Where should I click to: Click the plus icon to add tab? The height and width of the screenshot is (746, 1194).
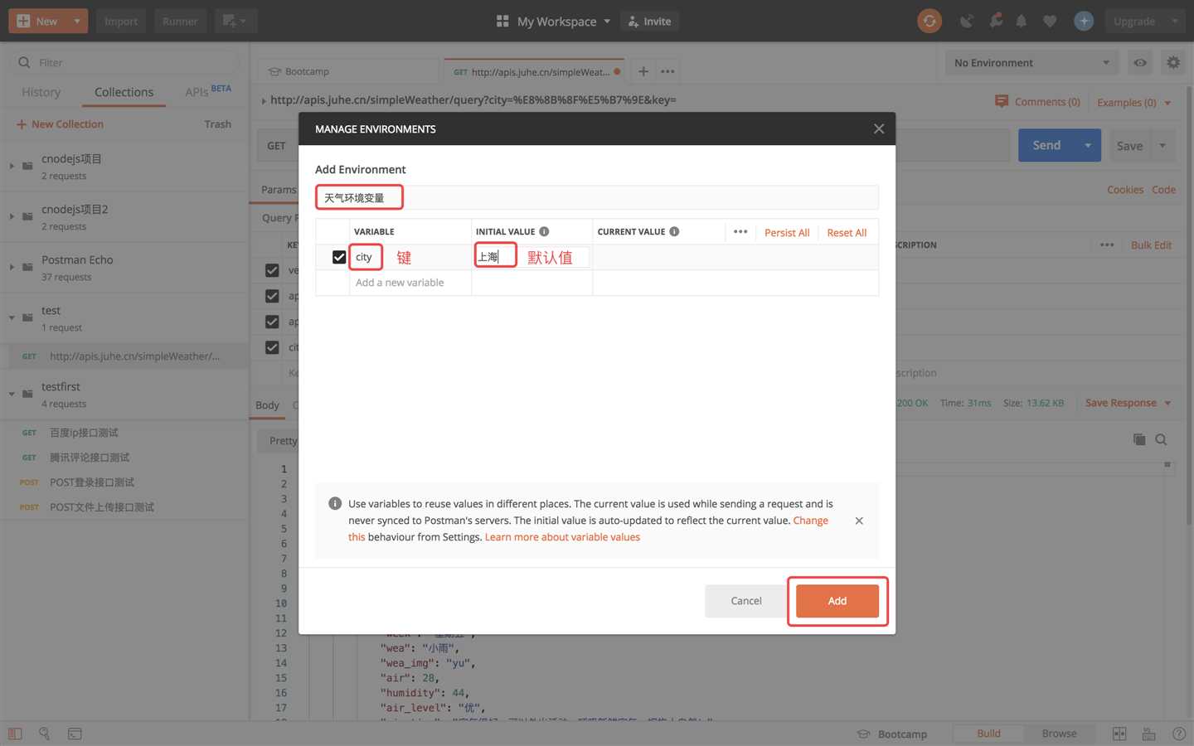click(x=643, y=71)
